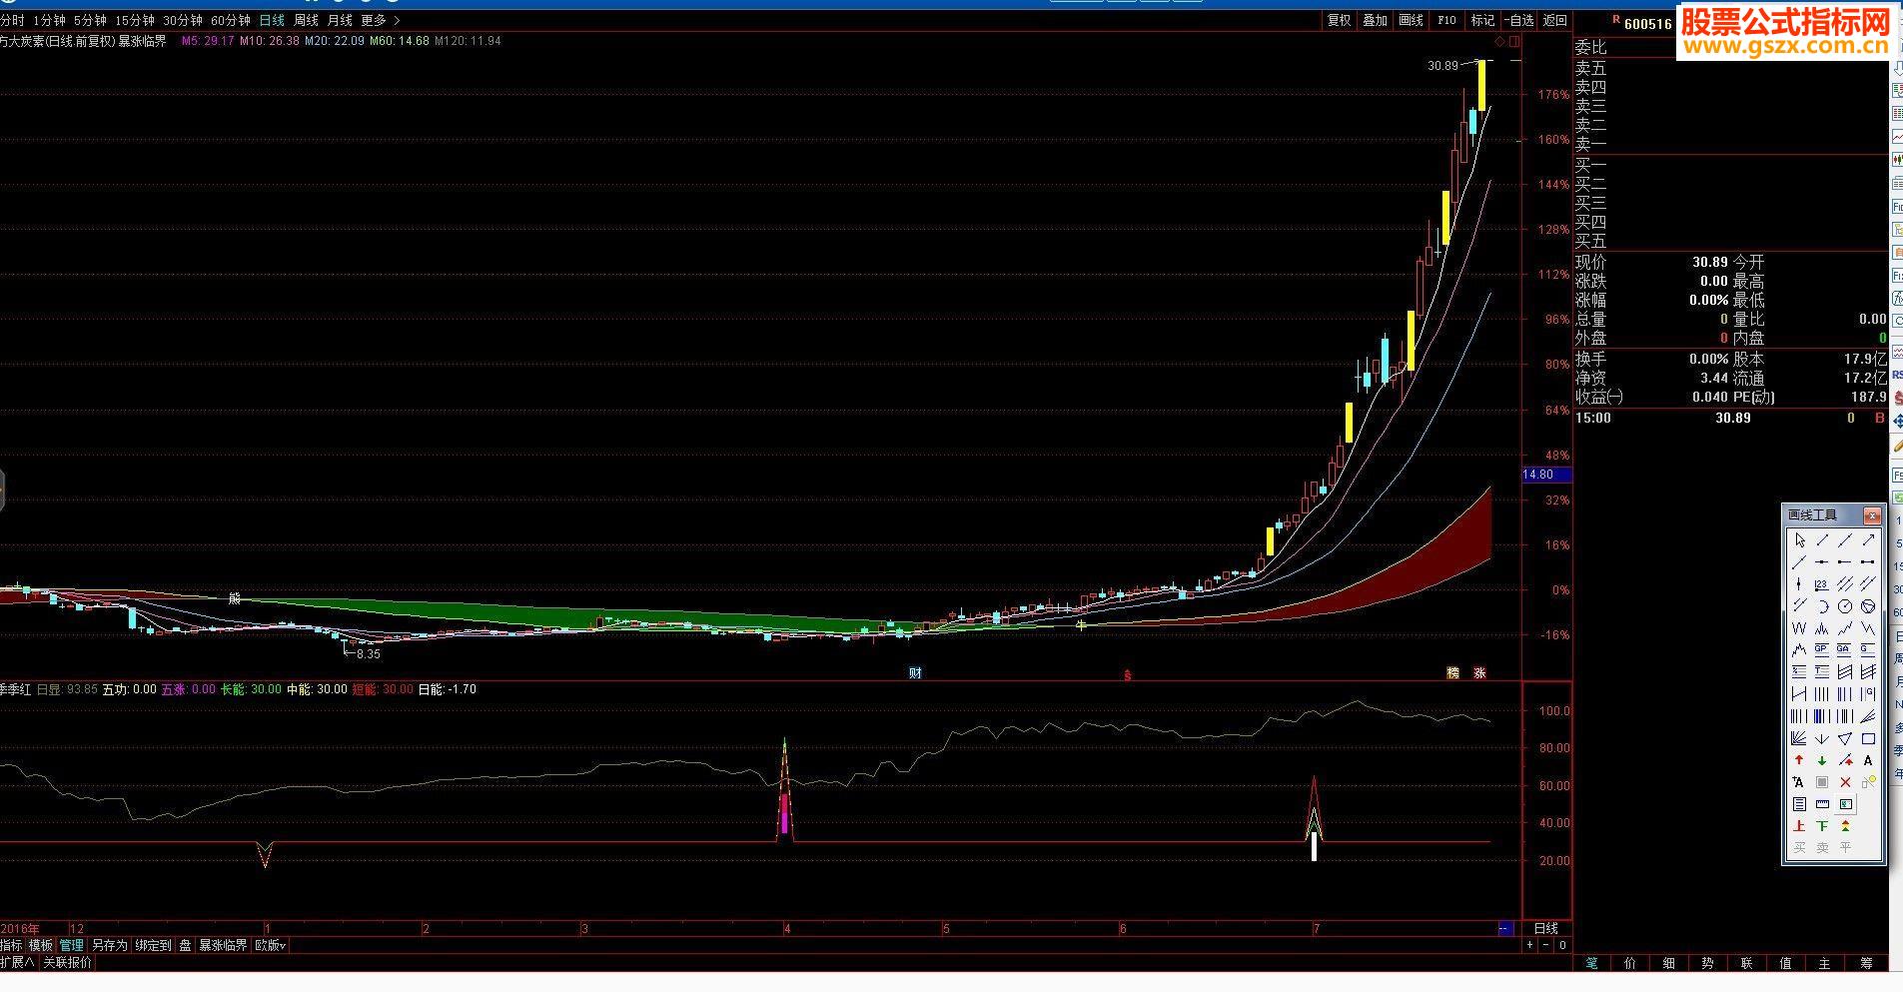This screenshot has width=1903, height=992.
Task: Choose the rectangle drawing tool
Action: click(1868, 739)
